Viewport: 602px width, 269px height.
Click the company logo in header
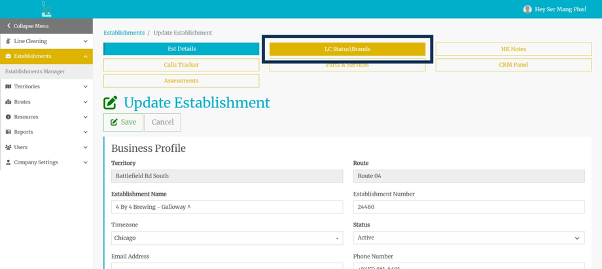[x=46, y=9]
